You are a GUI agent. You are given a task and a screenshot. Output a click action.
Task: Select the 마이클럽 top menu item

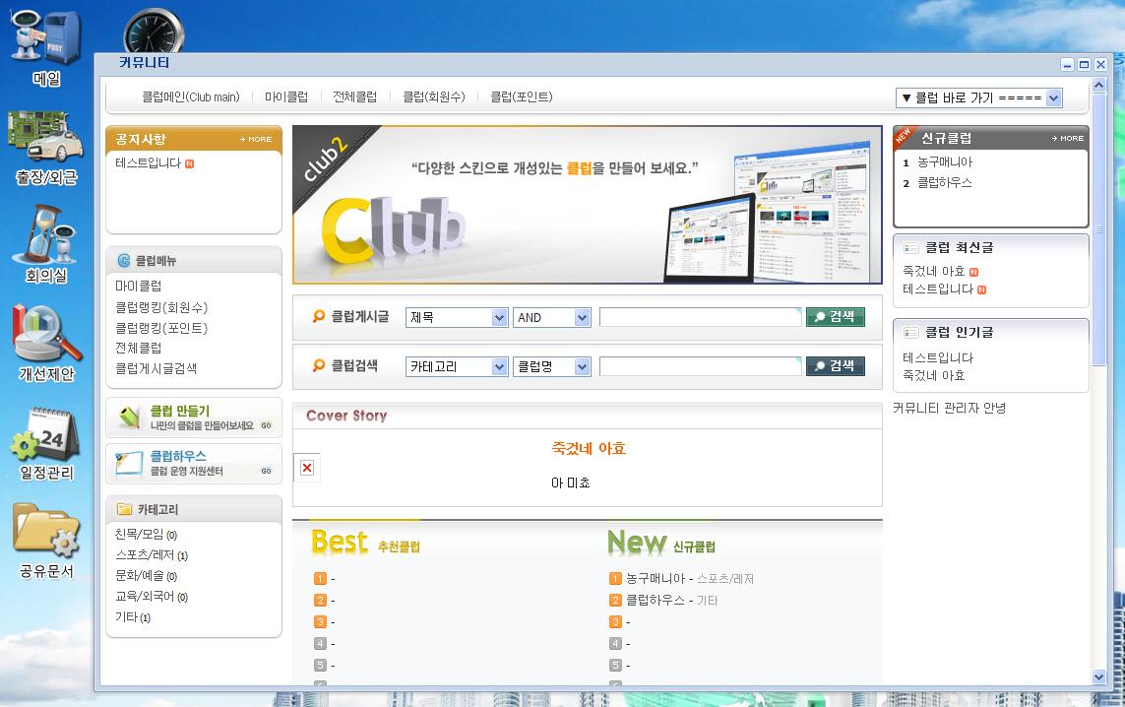[286, 96]
